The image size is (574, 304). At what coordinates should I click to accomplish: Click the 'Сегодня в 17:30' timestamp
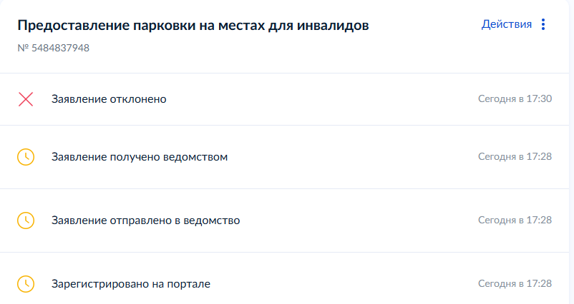coord(515,98)
